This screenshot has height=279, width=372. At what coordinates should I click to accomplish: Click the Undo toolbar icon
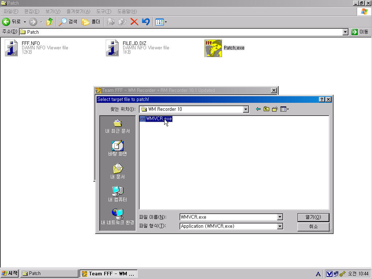coord(146,22)
